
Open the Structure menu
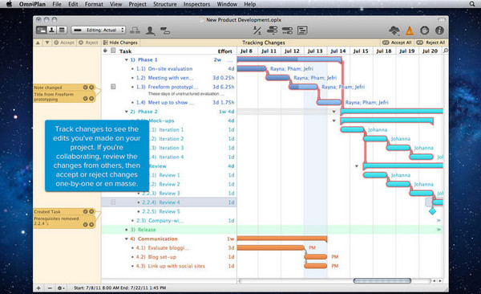coord(164,4)
